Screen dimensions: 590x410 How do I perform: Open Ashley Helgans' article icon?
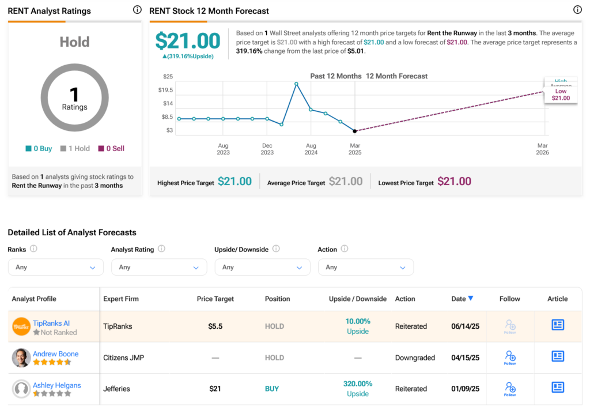pos(557,388)
